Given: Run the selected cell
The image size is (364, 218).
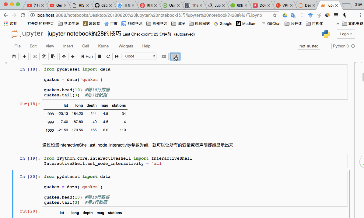Looking at the screenshot, I should click(87, 56).
